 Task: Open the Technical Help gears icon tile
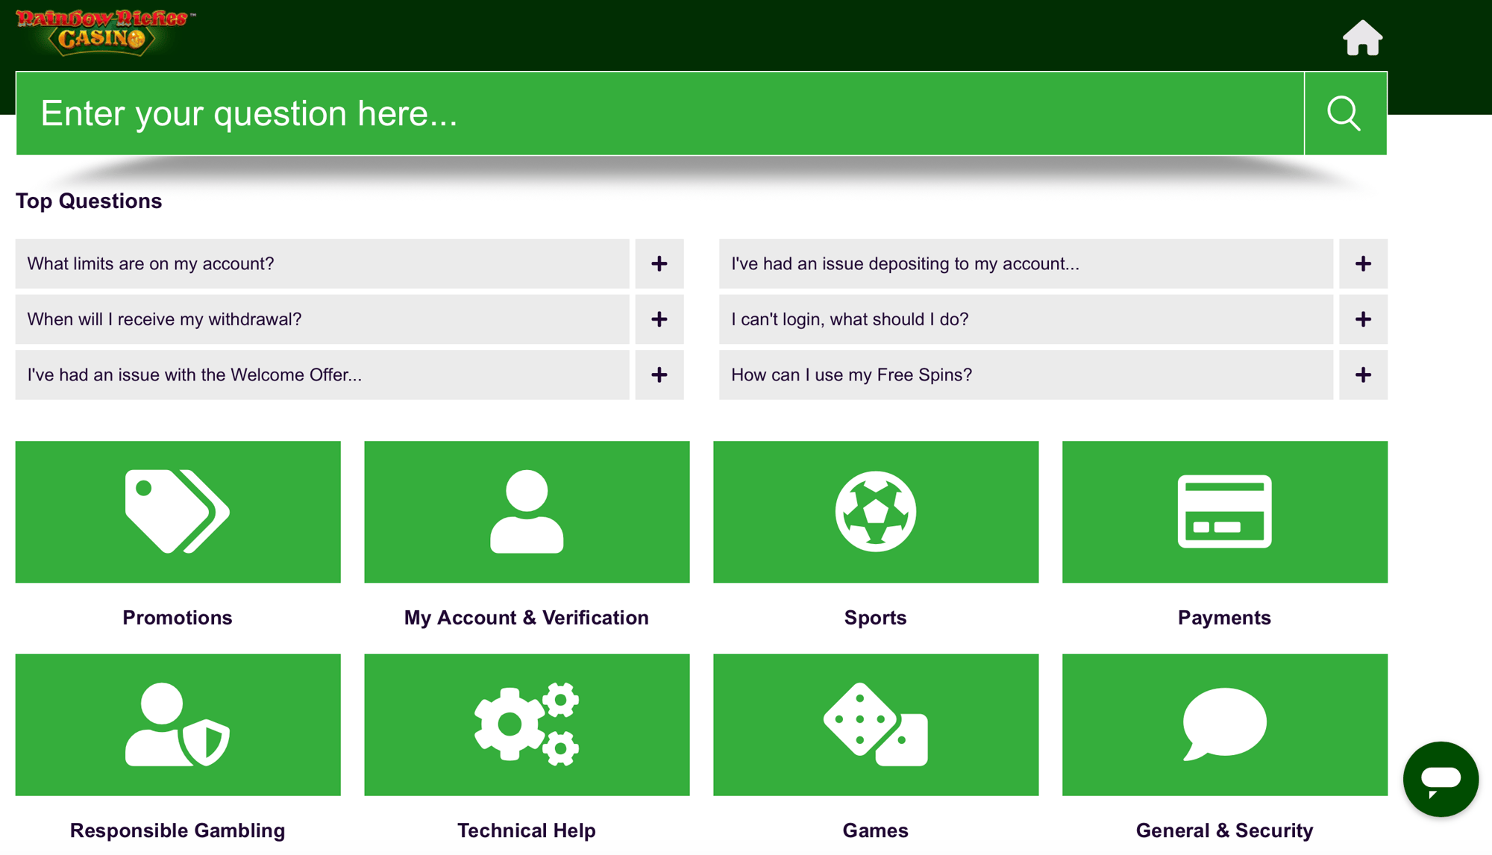coord(527,724)
